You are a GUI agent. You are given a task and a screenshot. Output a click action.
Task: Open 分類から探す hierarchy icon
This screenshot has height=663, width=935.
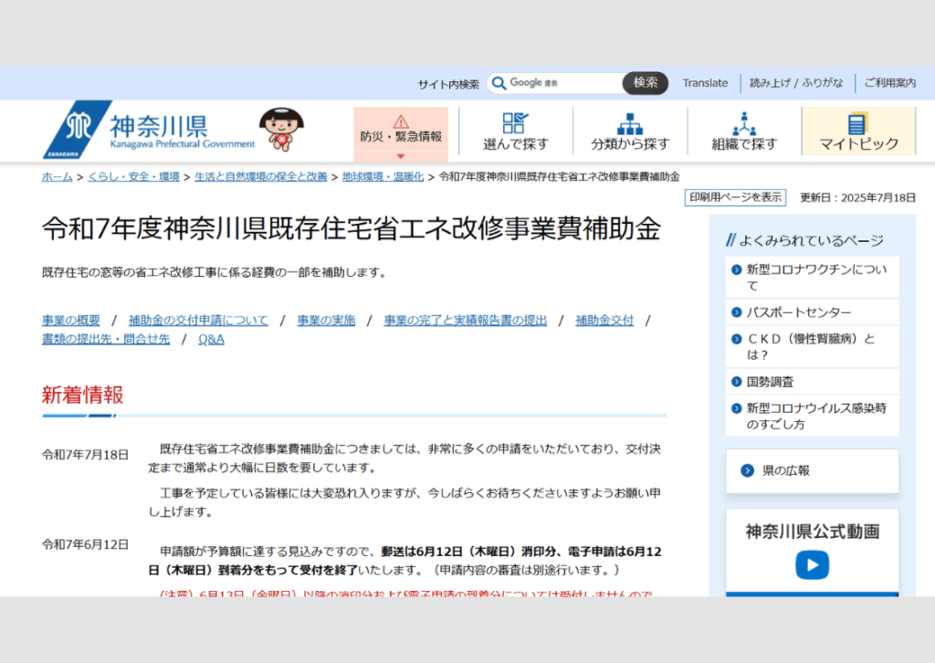(629, 123)
